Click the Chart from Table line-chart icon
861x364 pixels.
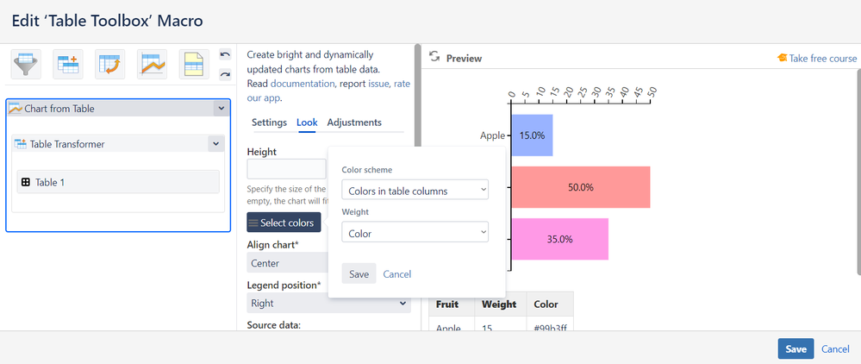pos(16,109)
